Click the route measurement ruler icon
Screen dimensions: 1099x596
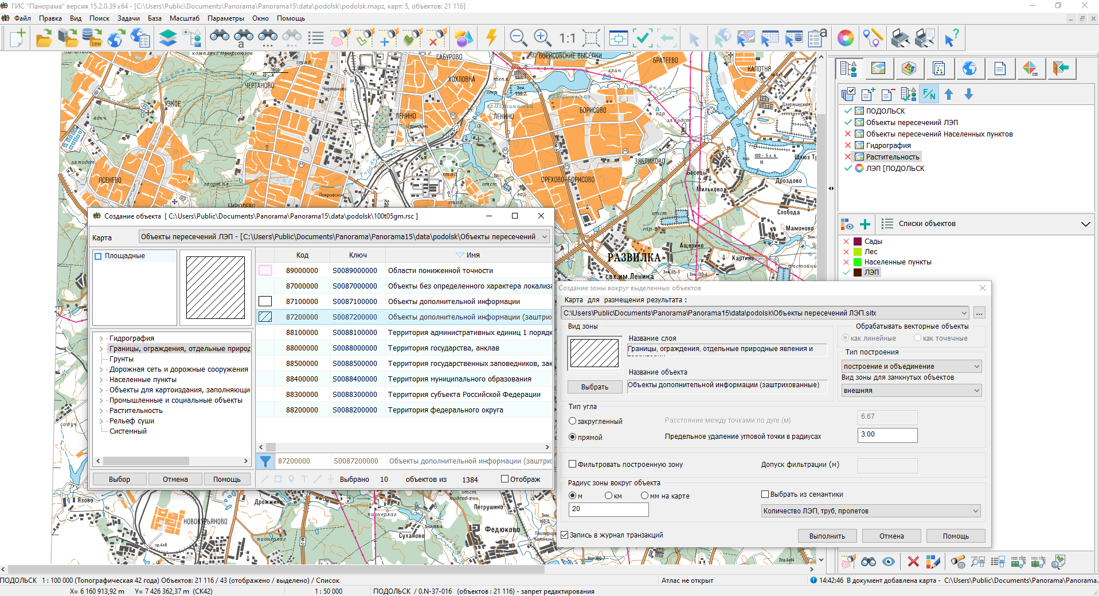873,38
